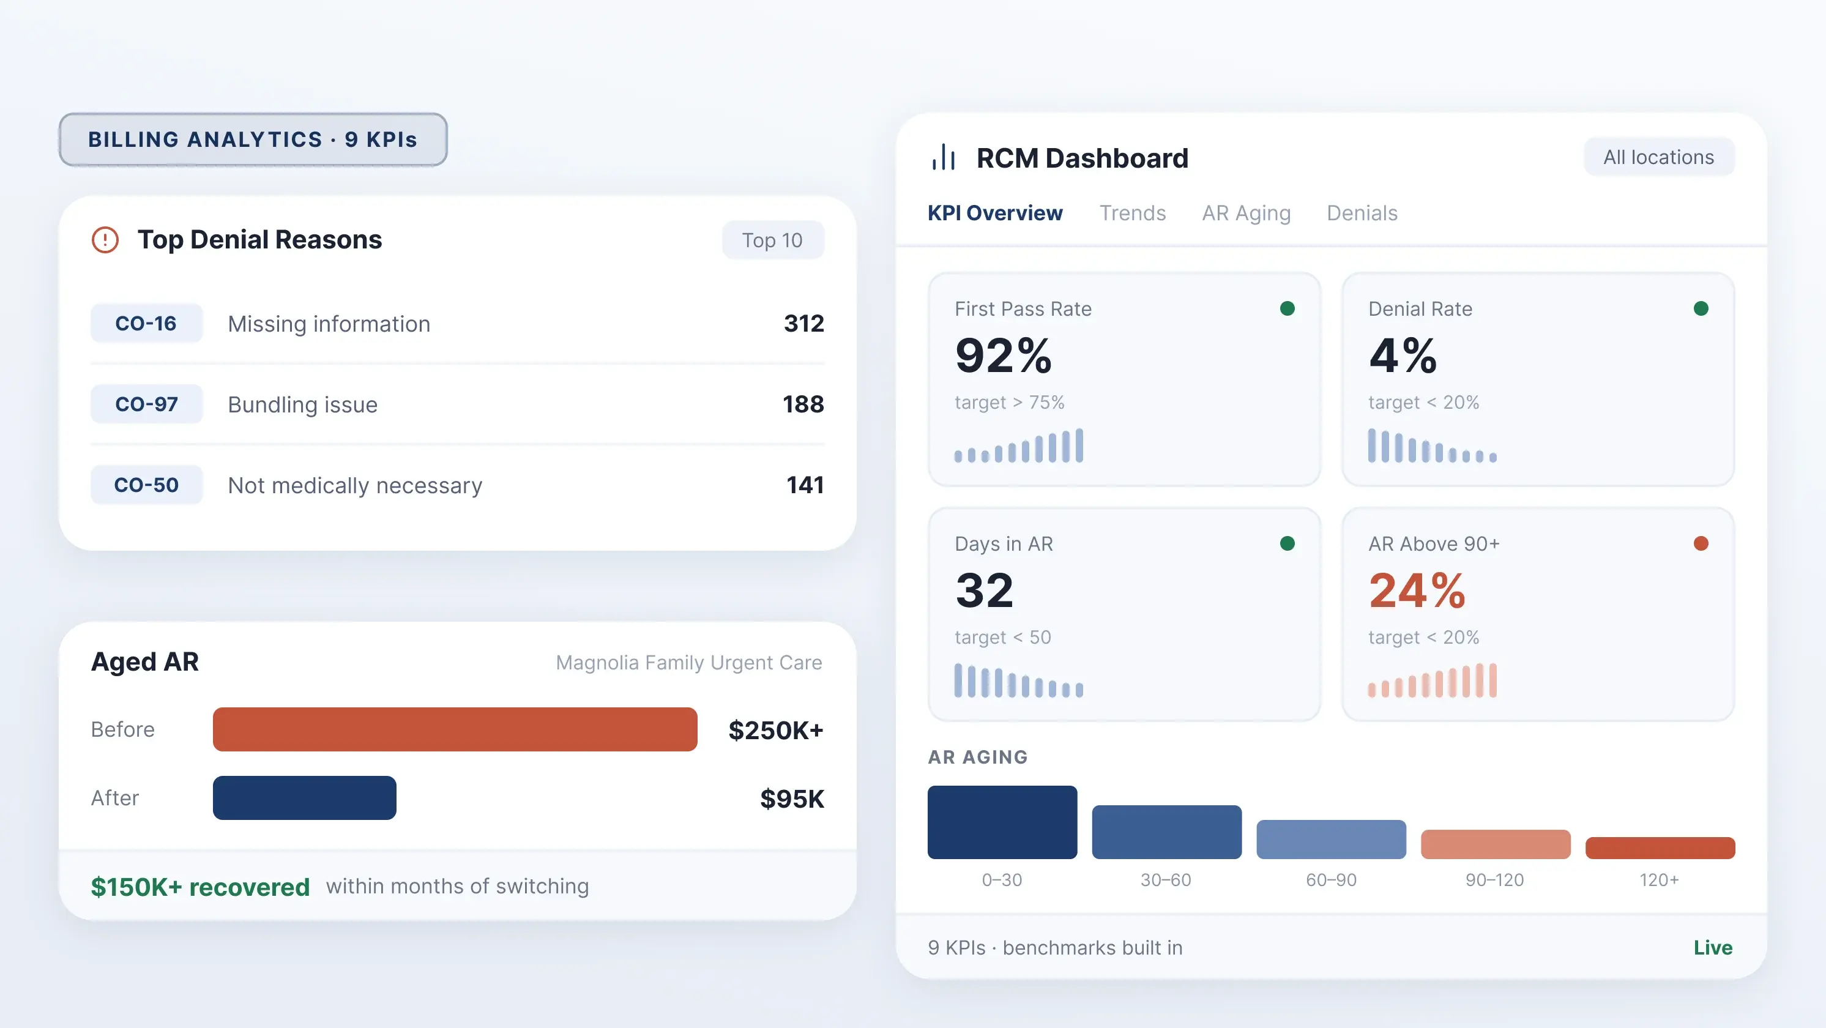1826x1028 pixels.
Task: Click the Days in AR green status dot
Action: (x=1288, y=544)
